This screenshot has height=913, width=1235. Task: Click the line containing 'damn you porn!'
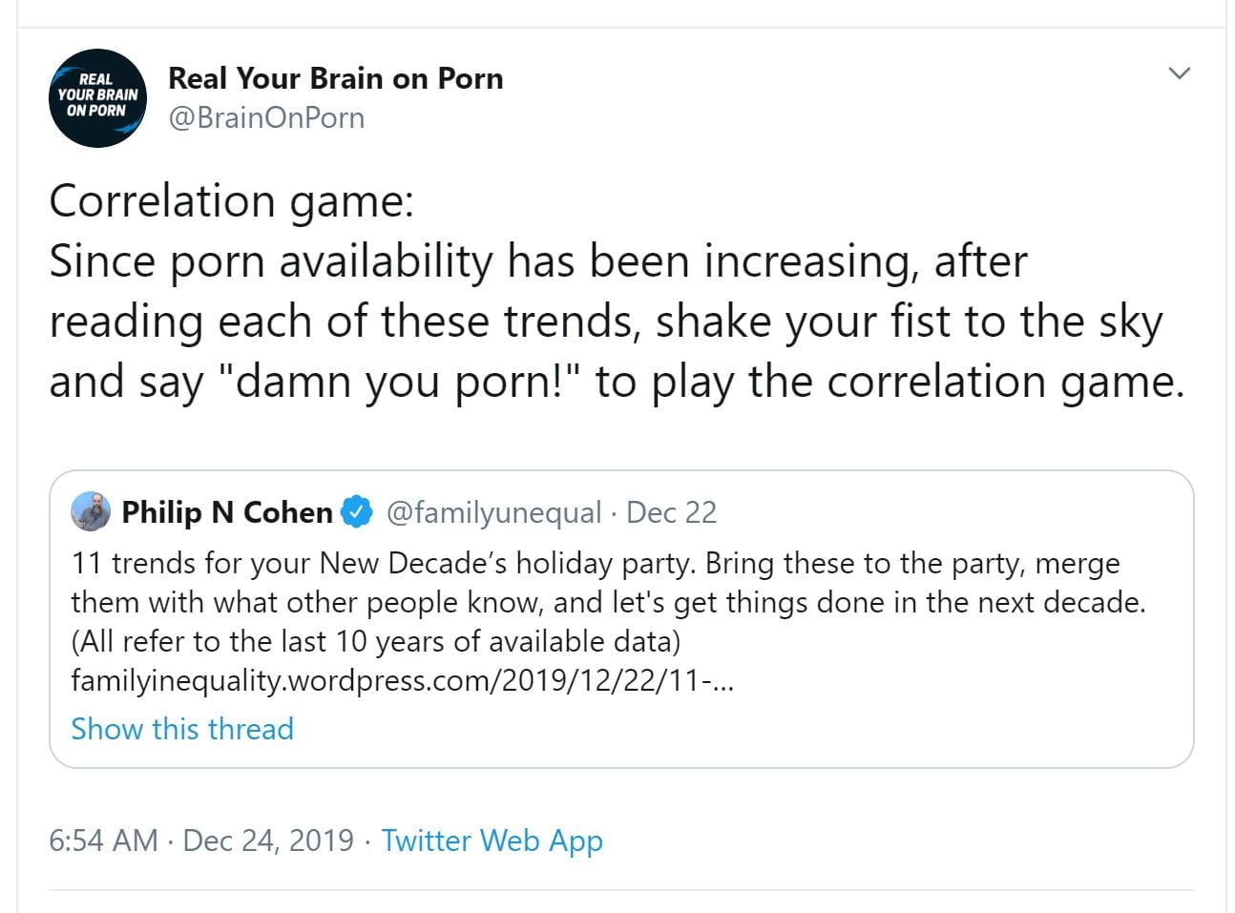click(x=616, y=382)
